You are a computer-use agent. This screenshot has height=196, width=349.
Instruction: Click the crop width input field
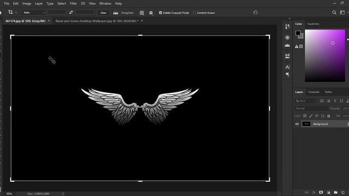57,13
